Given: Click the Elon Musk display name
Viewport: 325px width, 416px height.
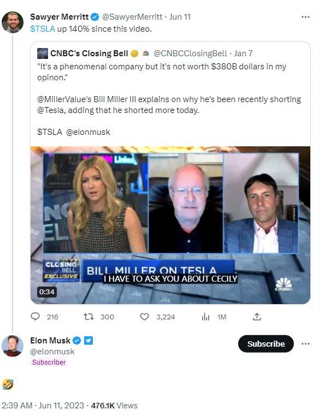Looking at the screenshot, I should click(x=50, y=340).
